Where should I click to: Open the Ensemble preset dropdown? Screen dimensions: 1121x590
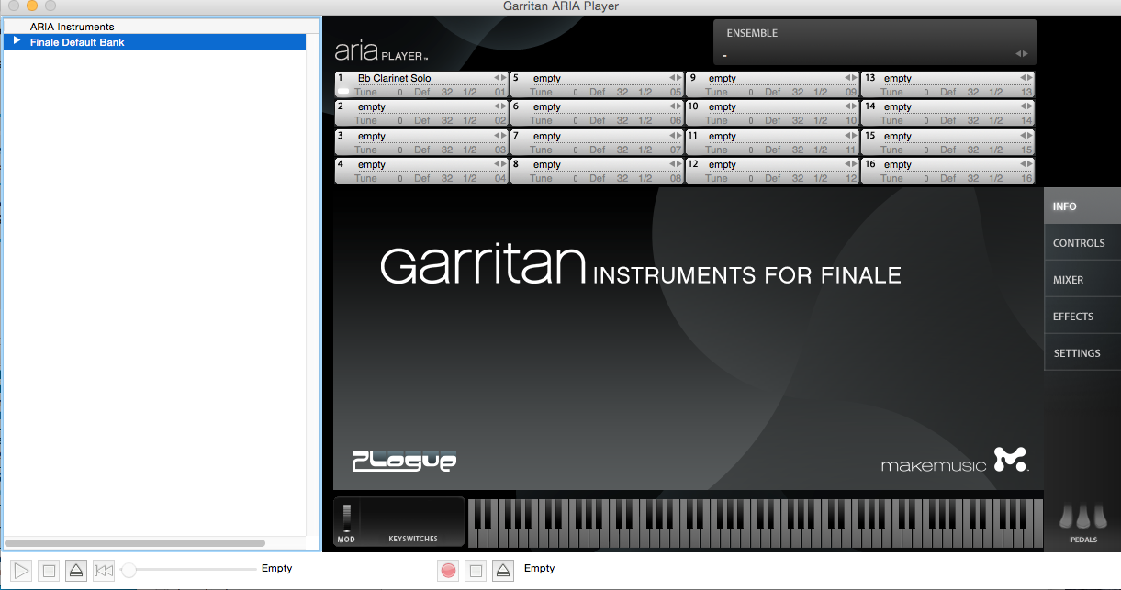point(868,55)
